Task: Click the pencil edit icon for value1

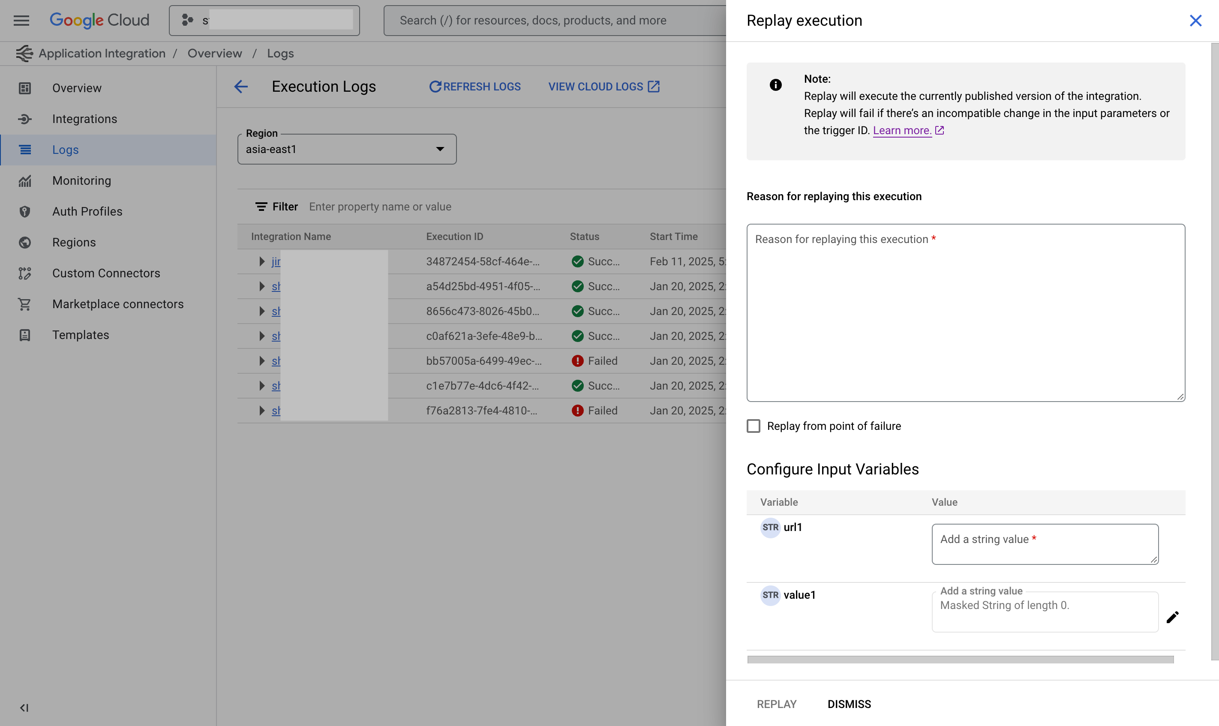Action: 1173,617
